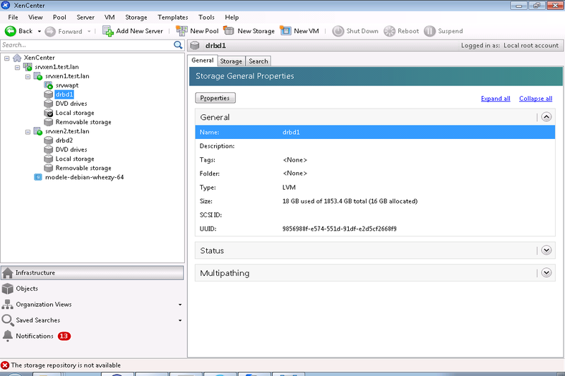565x376 pixels.
Task: Click the Collapse all link
Action: click(535, 99)
